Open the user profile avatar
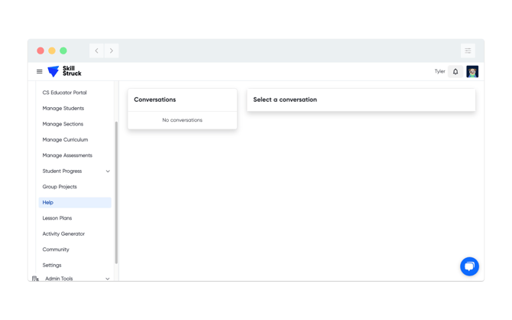Image resolution: width=512 pixels, height=320 pixels. (x=472, y=71)
